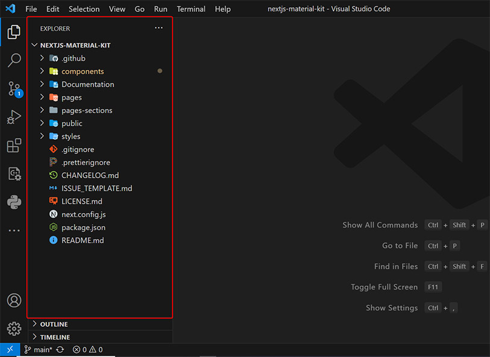Click the synchronize changes icon in status bar
490x357 pixels.
pyautogui.click(x=60, y=350)
